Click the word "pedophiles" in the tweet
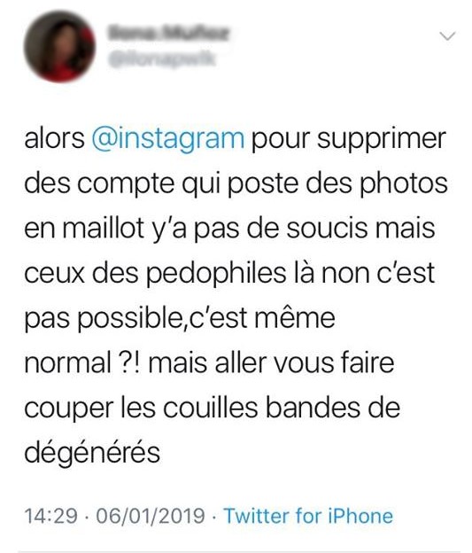The width and height of the screenshot is (472, 553). click(x=215, y=274)
